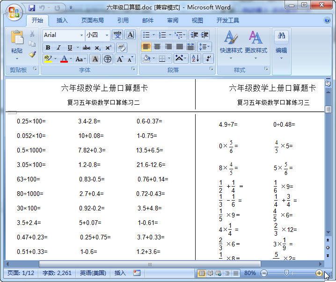Sort the selection A to Z

coord(196,58)
